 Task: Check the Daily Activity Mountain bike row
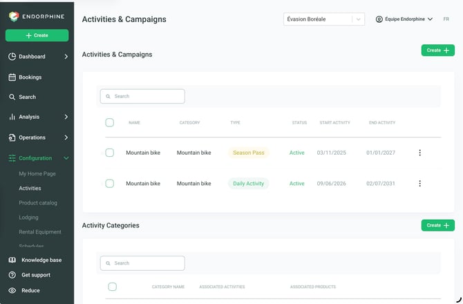(110, 184)
